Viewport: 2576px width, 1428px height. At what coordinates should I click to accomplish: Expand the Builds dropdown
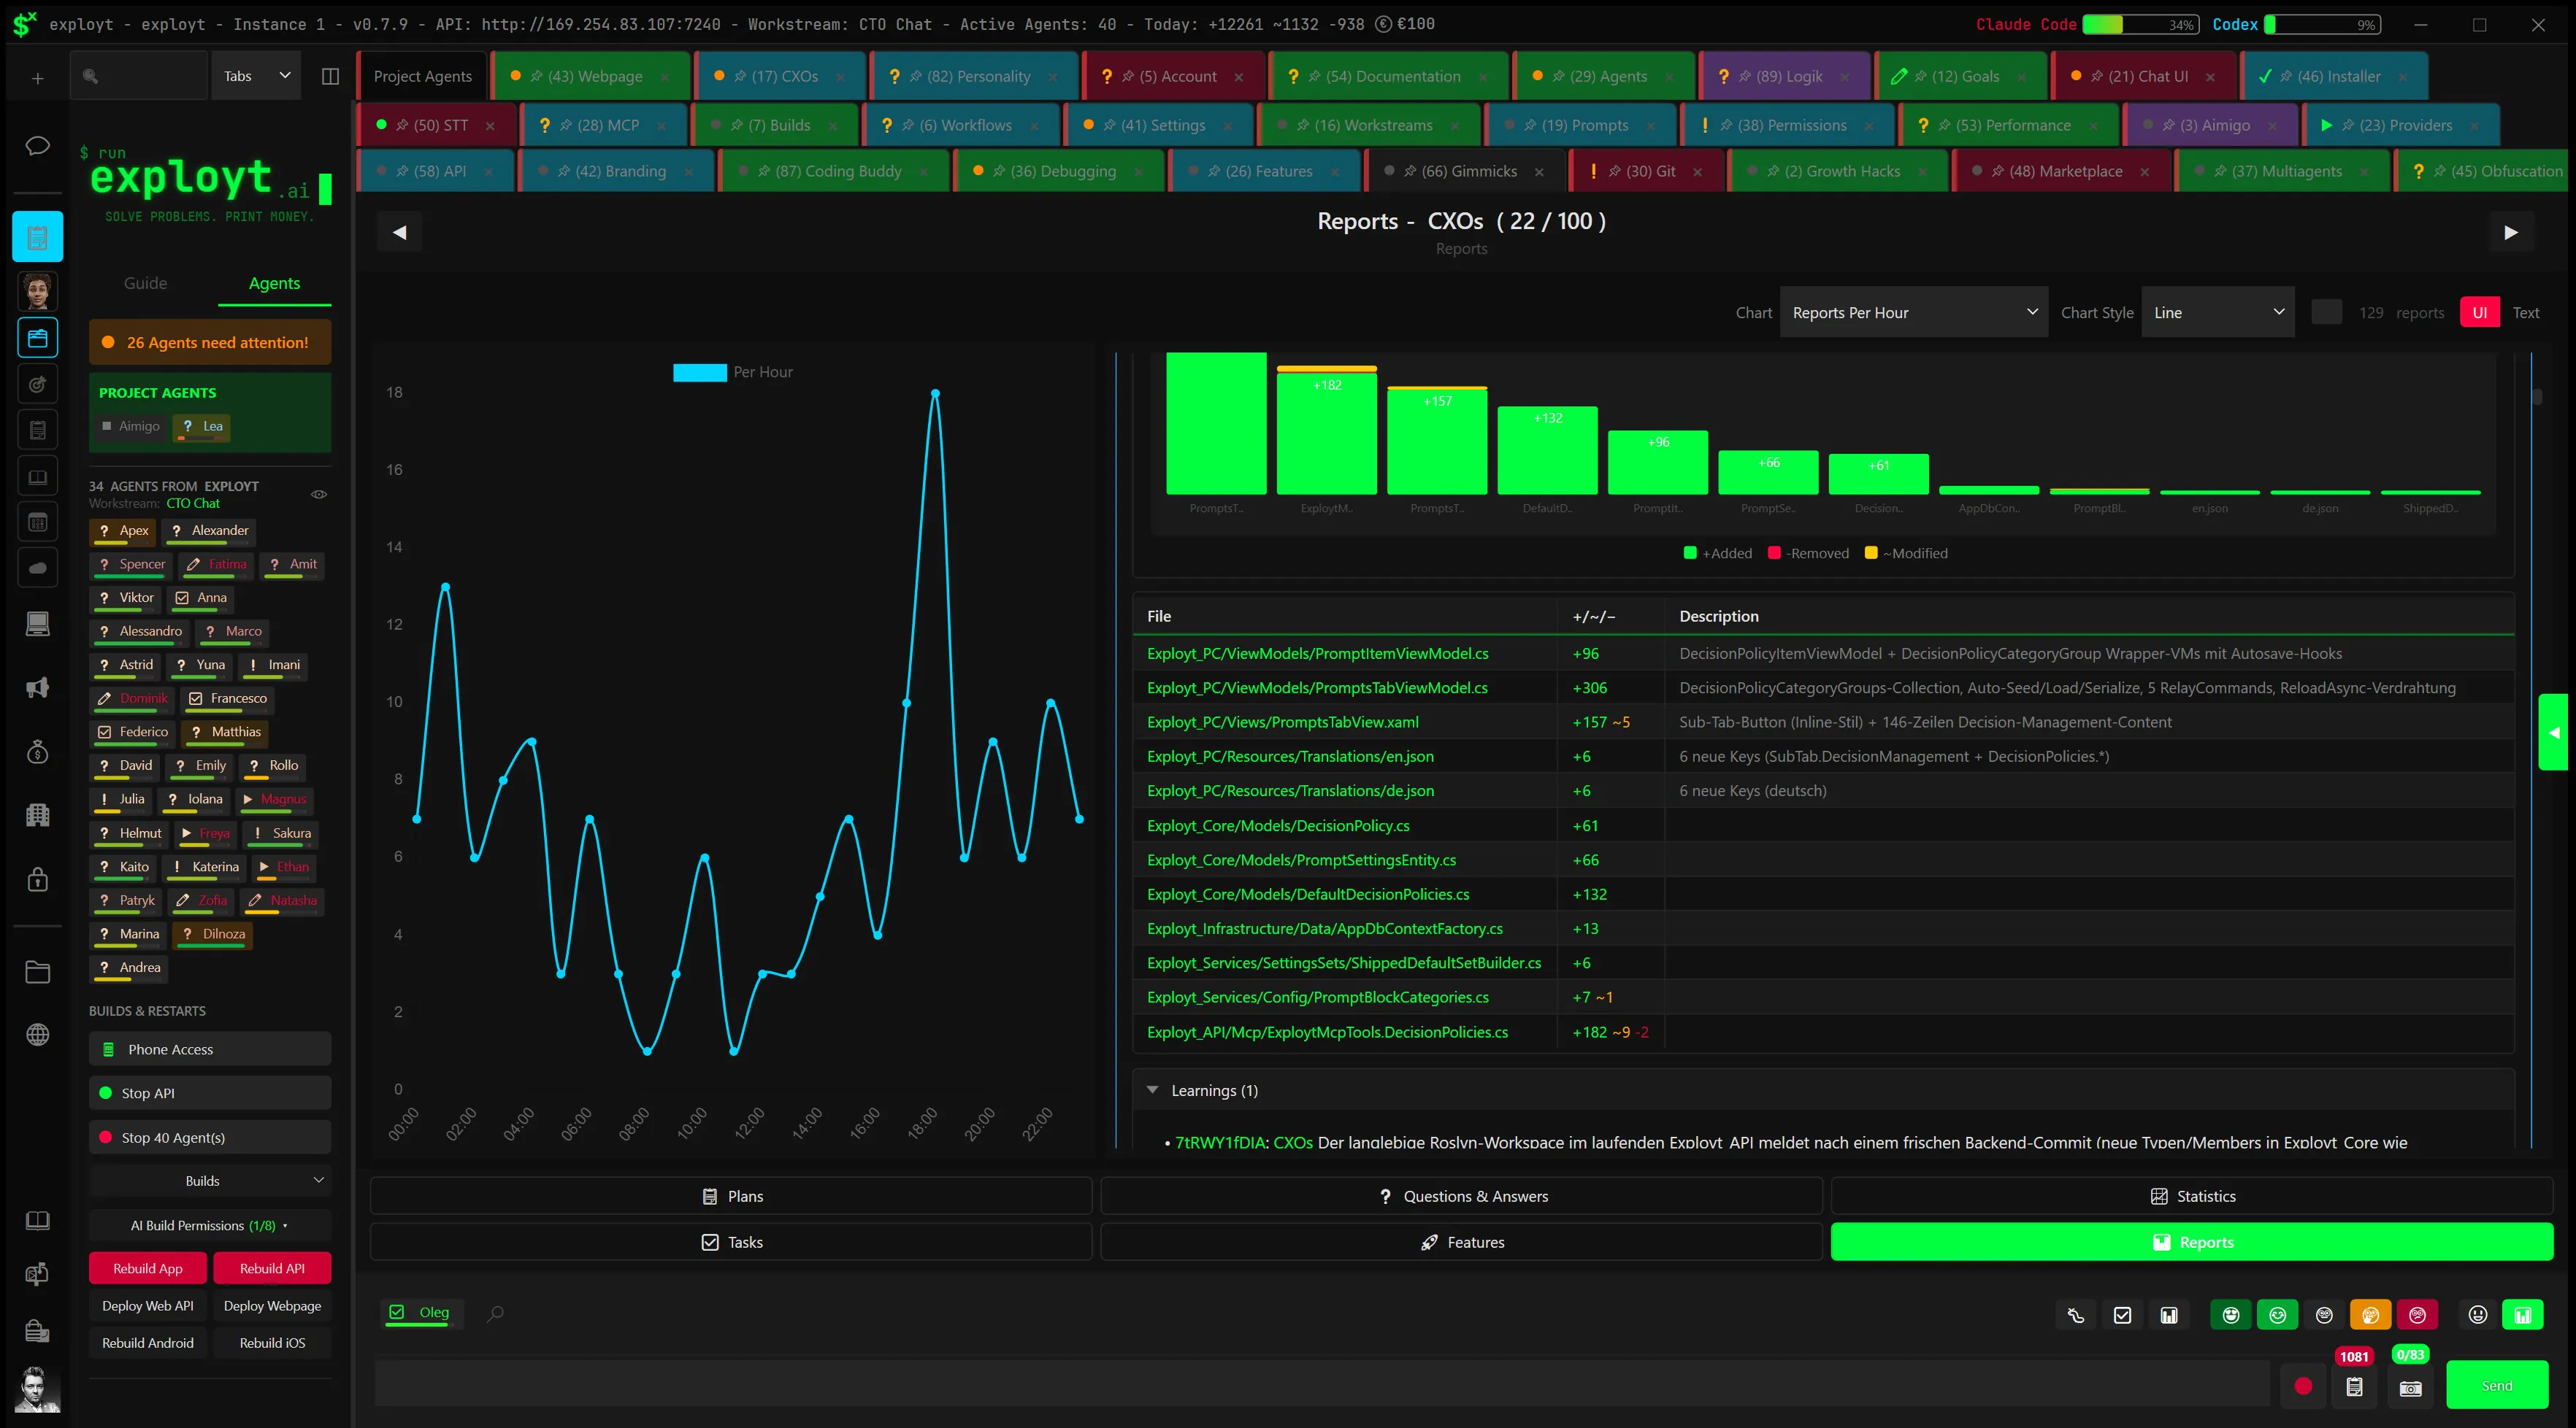coord(210,1181)
